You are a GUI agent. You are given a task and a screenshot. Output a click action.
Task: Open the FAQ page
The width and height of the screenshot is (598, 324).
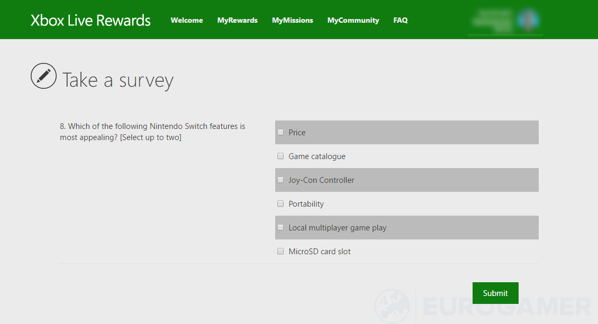[x=401, y=21]
